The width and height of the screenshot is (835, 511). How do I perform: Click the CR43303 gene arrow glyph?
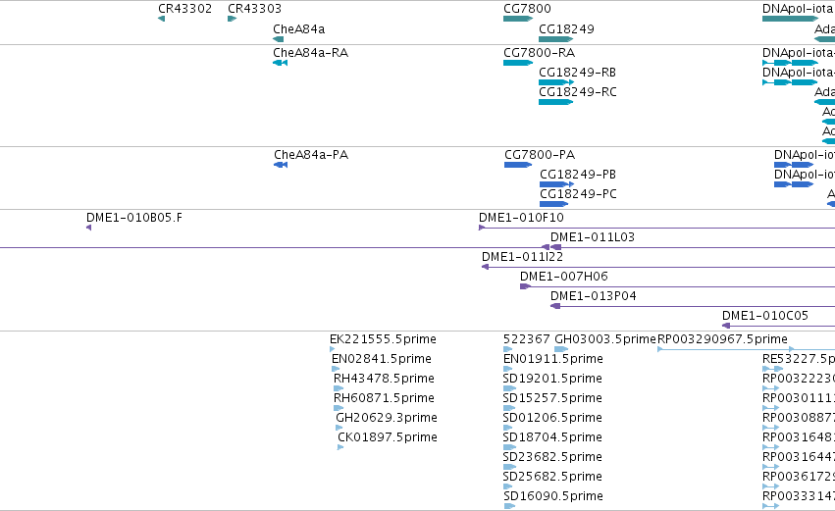232,19
